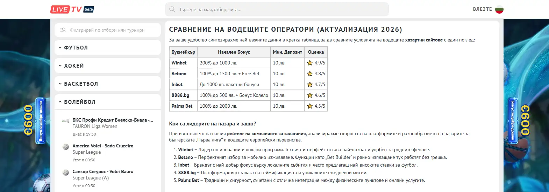Click star icon next to 4.7/5 rating

coord(310,84)
